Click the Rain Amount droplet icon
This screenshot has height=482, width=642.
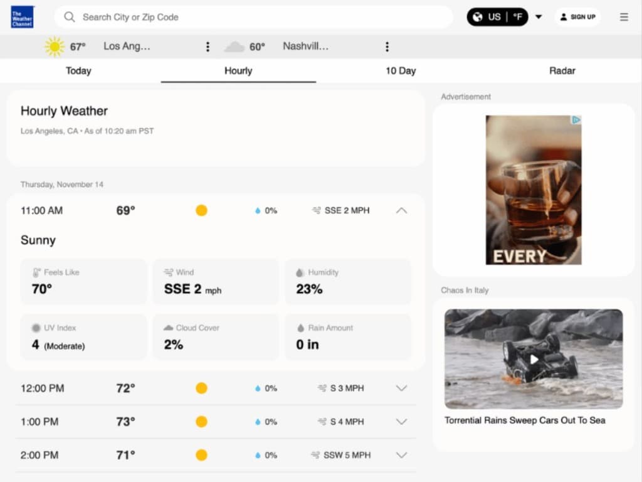[302, 328]
